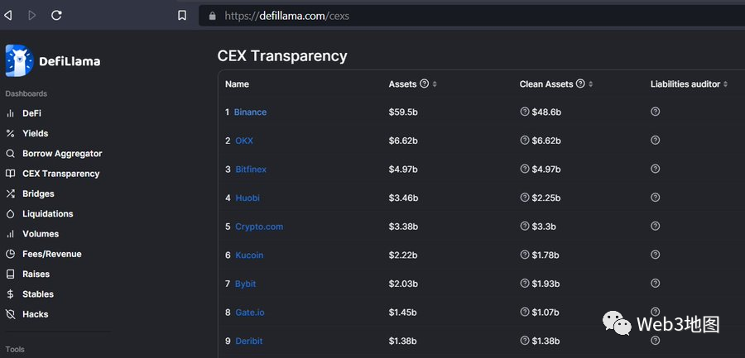
Task: Open the Crypto.com exchange link
Action: coord(258,227)
